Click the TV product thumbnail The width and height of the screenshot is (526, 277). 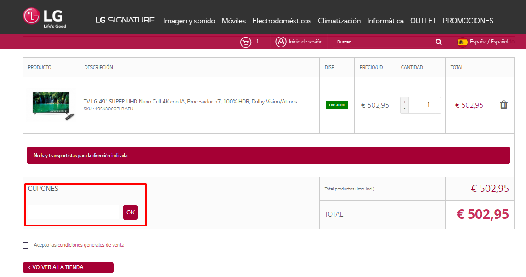[51, 105]
